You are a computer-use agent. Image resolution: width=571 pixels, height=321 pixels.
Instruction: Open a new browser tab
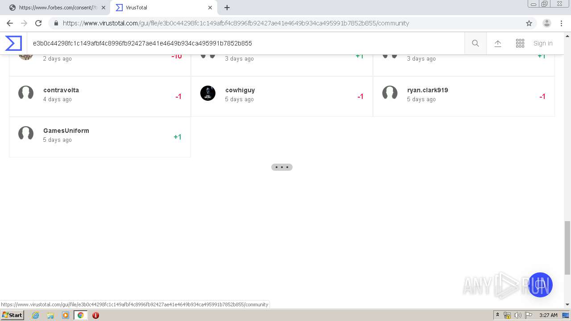click(x=227, y=8)
